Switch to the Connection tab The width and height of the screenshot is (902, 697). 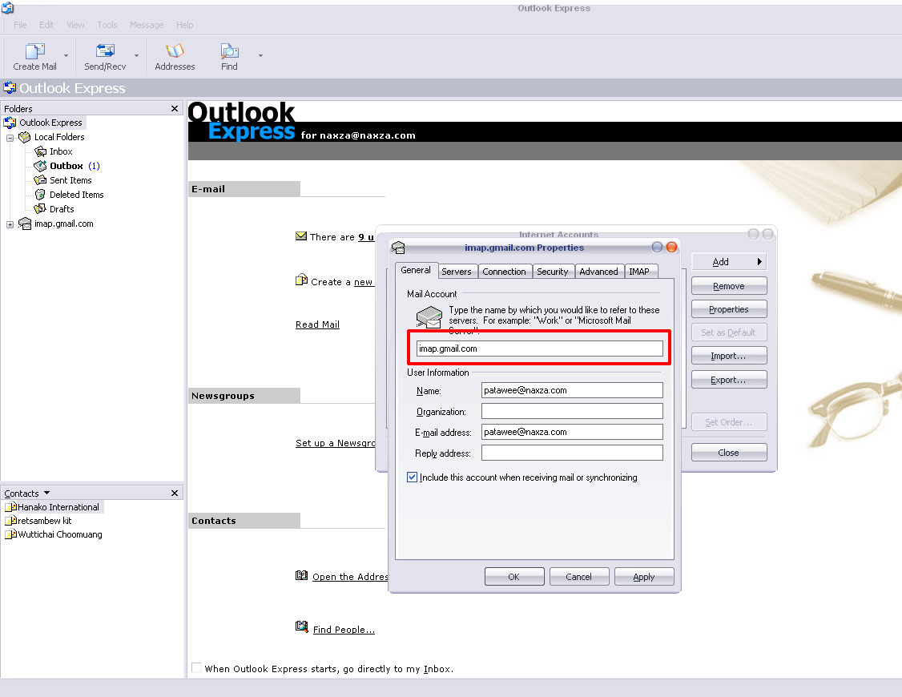point(504,272)
